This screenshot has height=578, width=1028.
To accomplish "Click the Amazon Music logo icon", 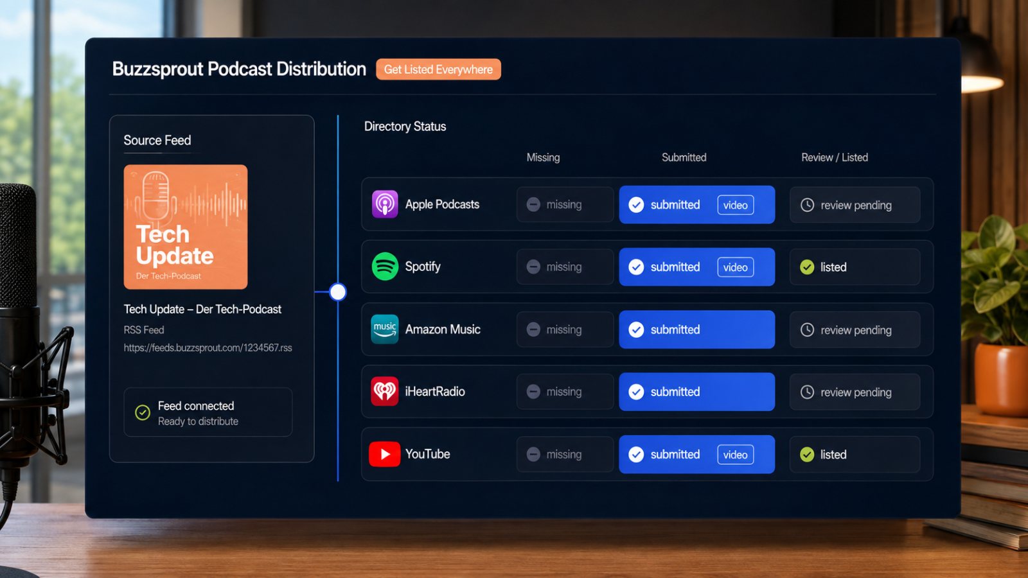I will click(385, 329).
